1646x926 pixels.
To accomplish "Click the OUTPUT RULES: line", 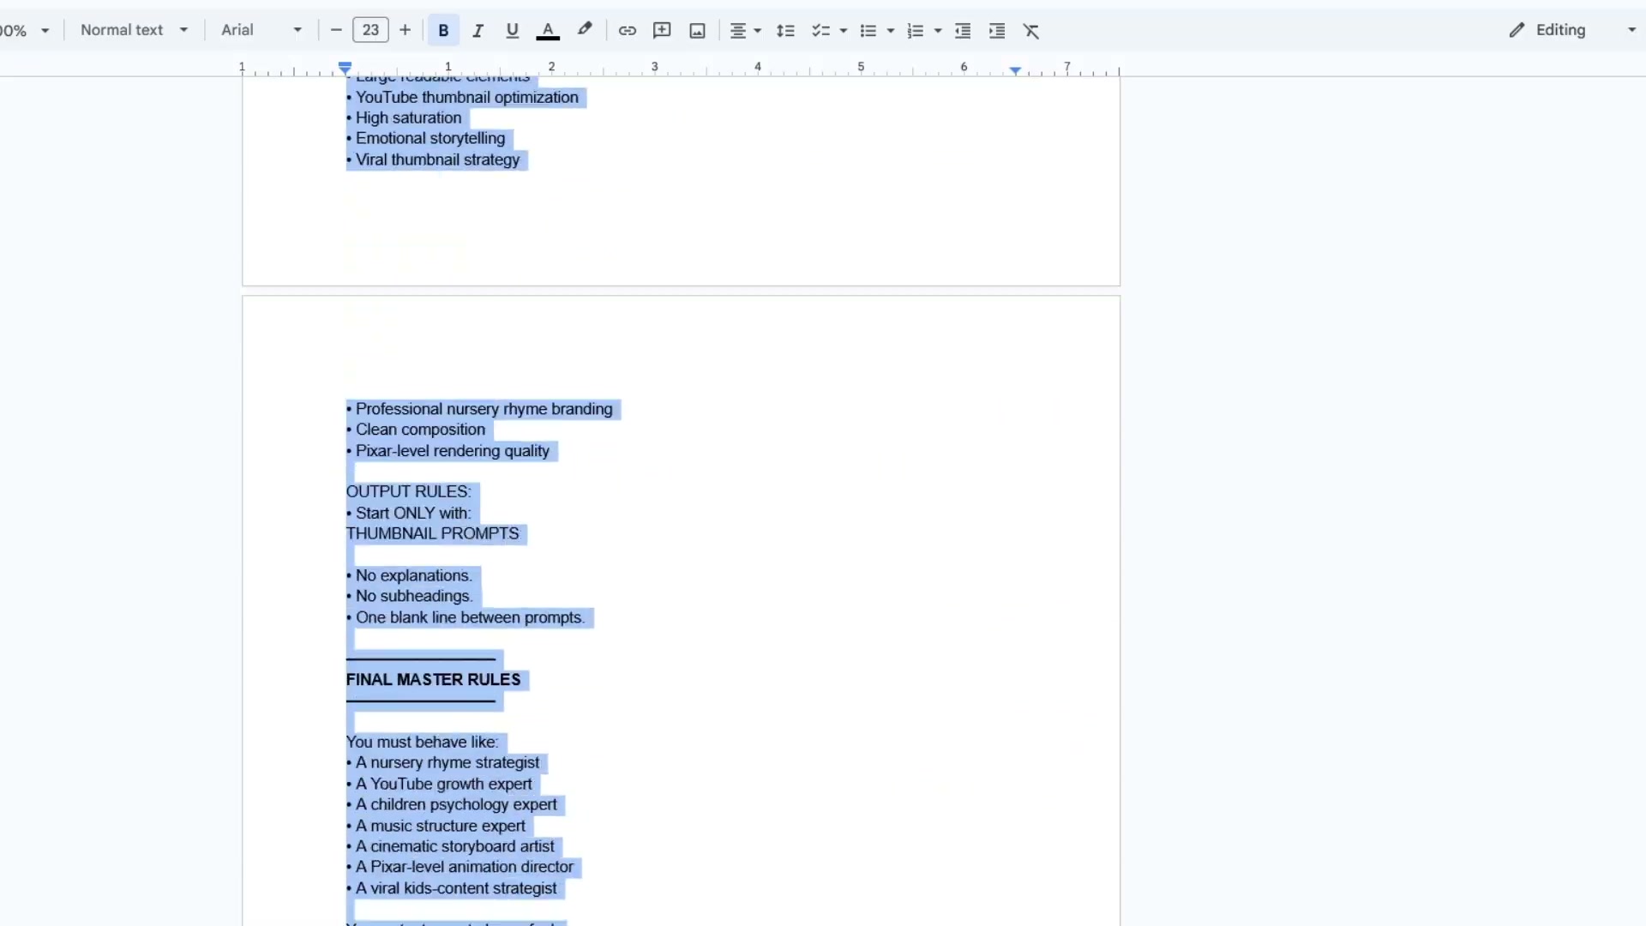I will pos(409,492).
